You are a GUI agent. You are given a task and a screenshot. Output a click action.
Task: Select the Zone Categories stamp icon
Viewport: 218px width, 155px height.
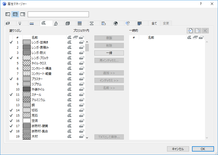[x=104, y=23]
